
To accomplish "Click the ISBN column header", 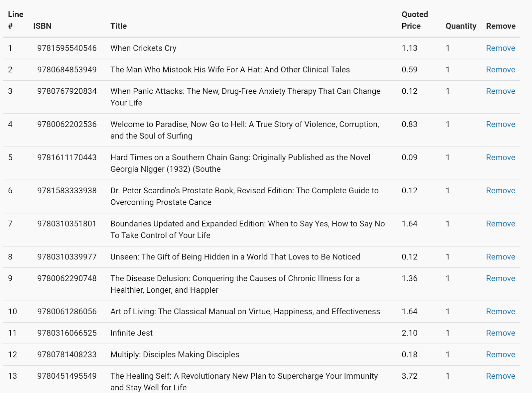I will (x=42, y=26).
